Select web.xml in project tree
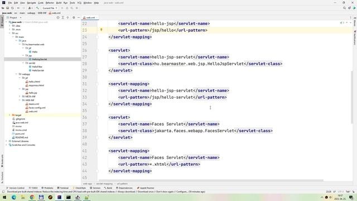 click(33, 112)
